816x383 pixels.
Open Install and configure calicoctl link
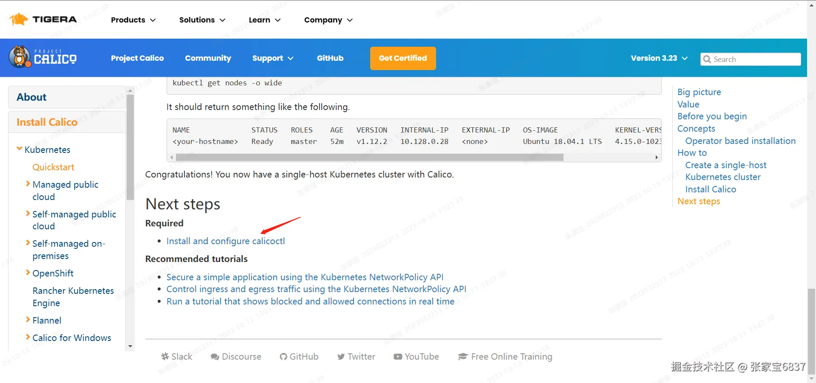226,241
